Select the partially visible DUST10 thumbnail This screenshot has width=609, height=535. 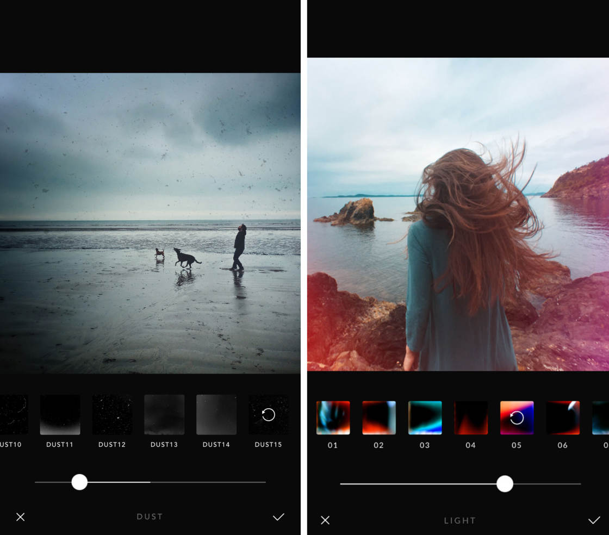tap(14, 415)
